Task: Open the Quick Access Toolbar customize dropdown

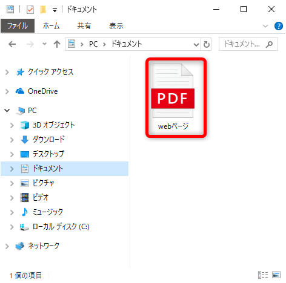Action: pos(55,10)
